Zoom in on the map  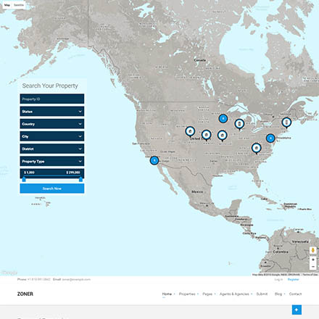(x=313, y=260)
